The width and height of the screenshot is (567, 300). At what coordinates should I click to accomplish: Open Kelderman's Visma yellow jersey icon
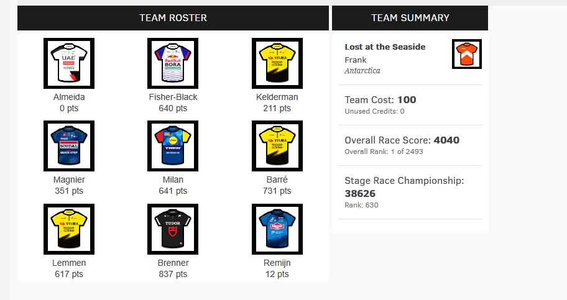coord(277,63)
